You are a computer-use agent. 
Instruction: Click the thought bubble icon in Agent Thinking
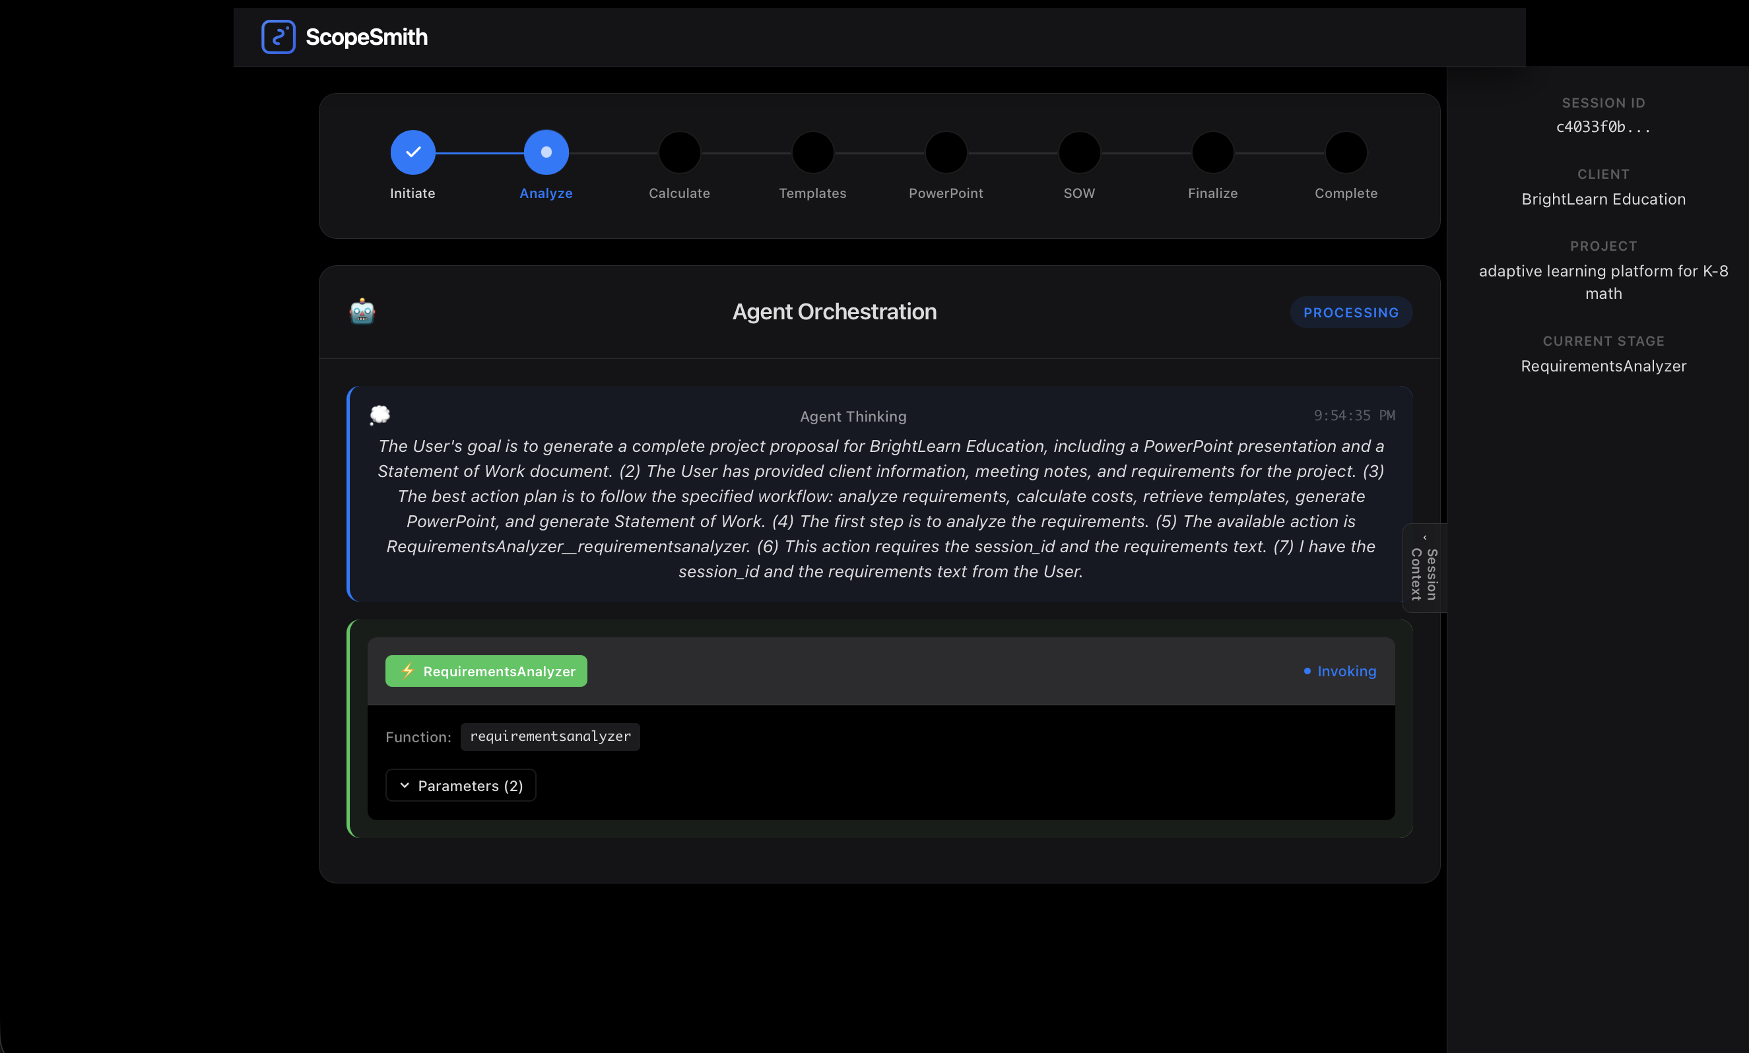click(x=380, y=414)
